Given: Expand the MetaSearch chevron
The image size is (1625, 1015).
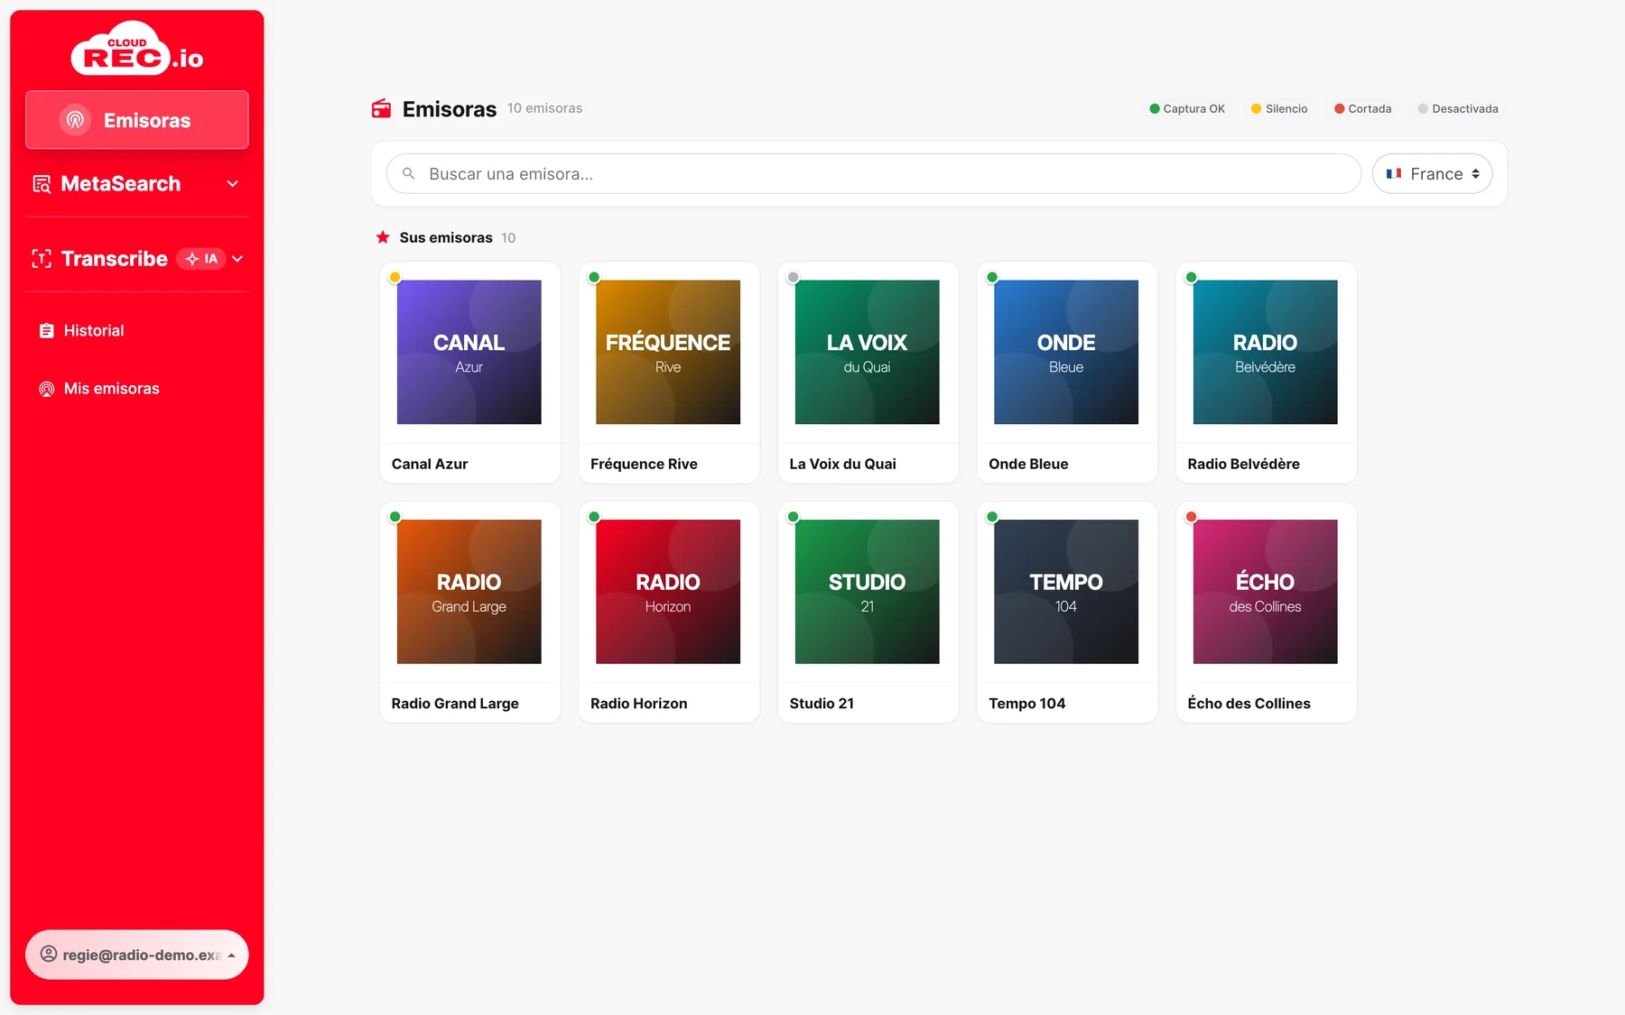Looking at the screenshot, I should point(233,184).
